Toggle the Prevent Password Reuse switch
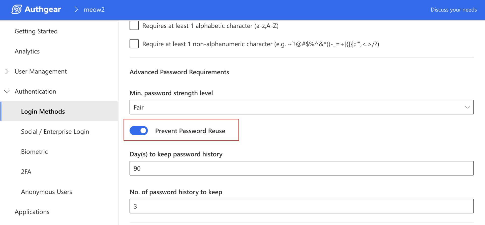 (139, 131)
